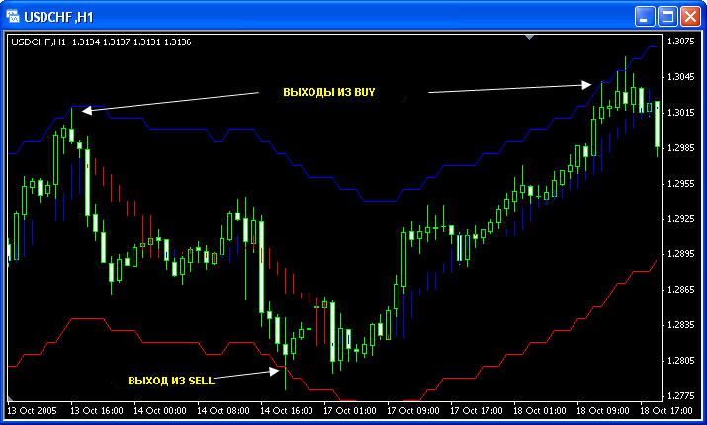Click the 1.2775 price scale label
Screen dimensions: 707x425
click(x=680, y=396)
